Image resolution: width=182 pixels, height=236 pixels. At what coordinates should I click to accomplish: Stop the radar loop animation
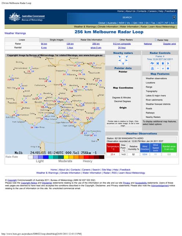point(168,69)
